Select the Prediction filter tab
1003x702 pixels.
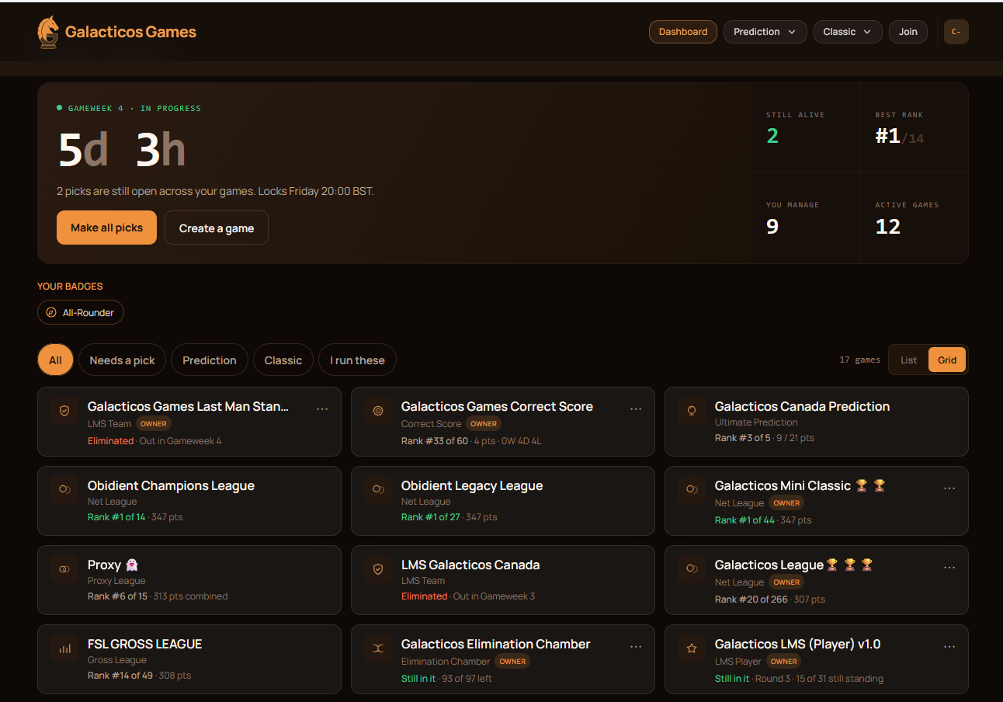tap(210, 360)
